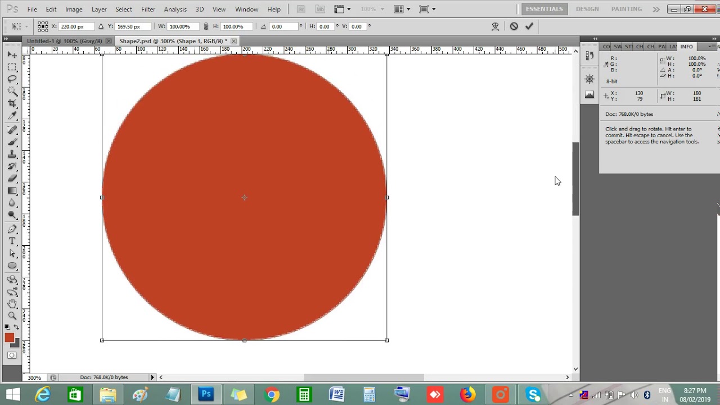
Task: Open the Filter menu
Action: tap(148, 10)
